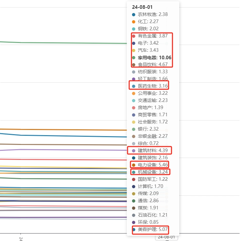Image resolution: width=246 pixels, height=241 pixels.
Task: Select the 机械设备: 3.24 tooltip row
Action: tap(150, 172)
